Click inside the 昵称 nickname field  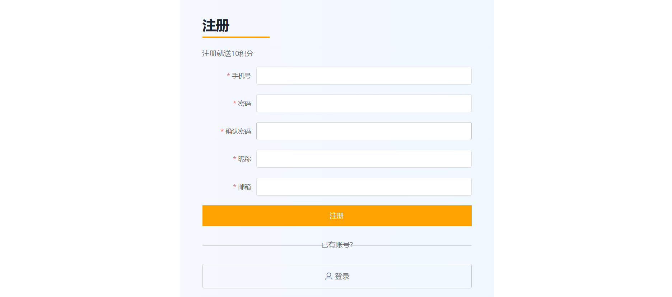coord(364,159)
